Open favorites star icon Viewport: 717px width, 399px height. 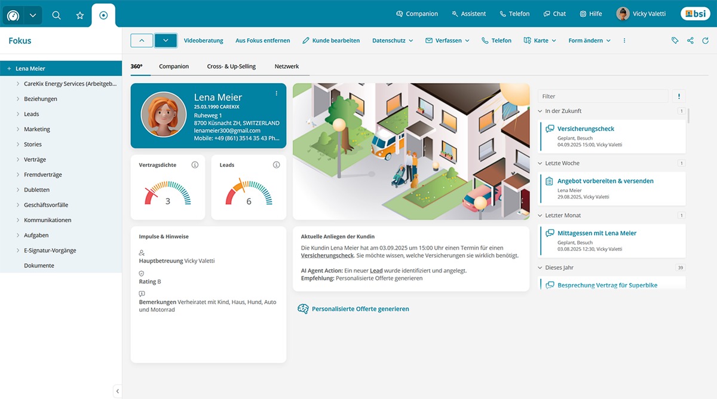pyautogui.click(x=80, y=15)
